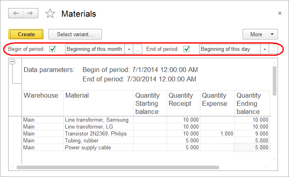The image size is (289, 177).
Task: Open ellipsis selector for End of period
Action: (x=273, y=49)
